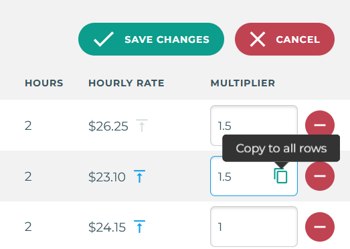Delete the $24.15 rate row
The image size is (350, 249).
click(x=320, y=227)
